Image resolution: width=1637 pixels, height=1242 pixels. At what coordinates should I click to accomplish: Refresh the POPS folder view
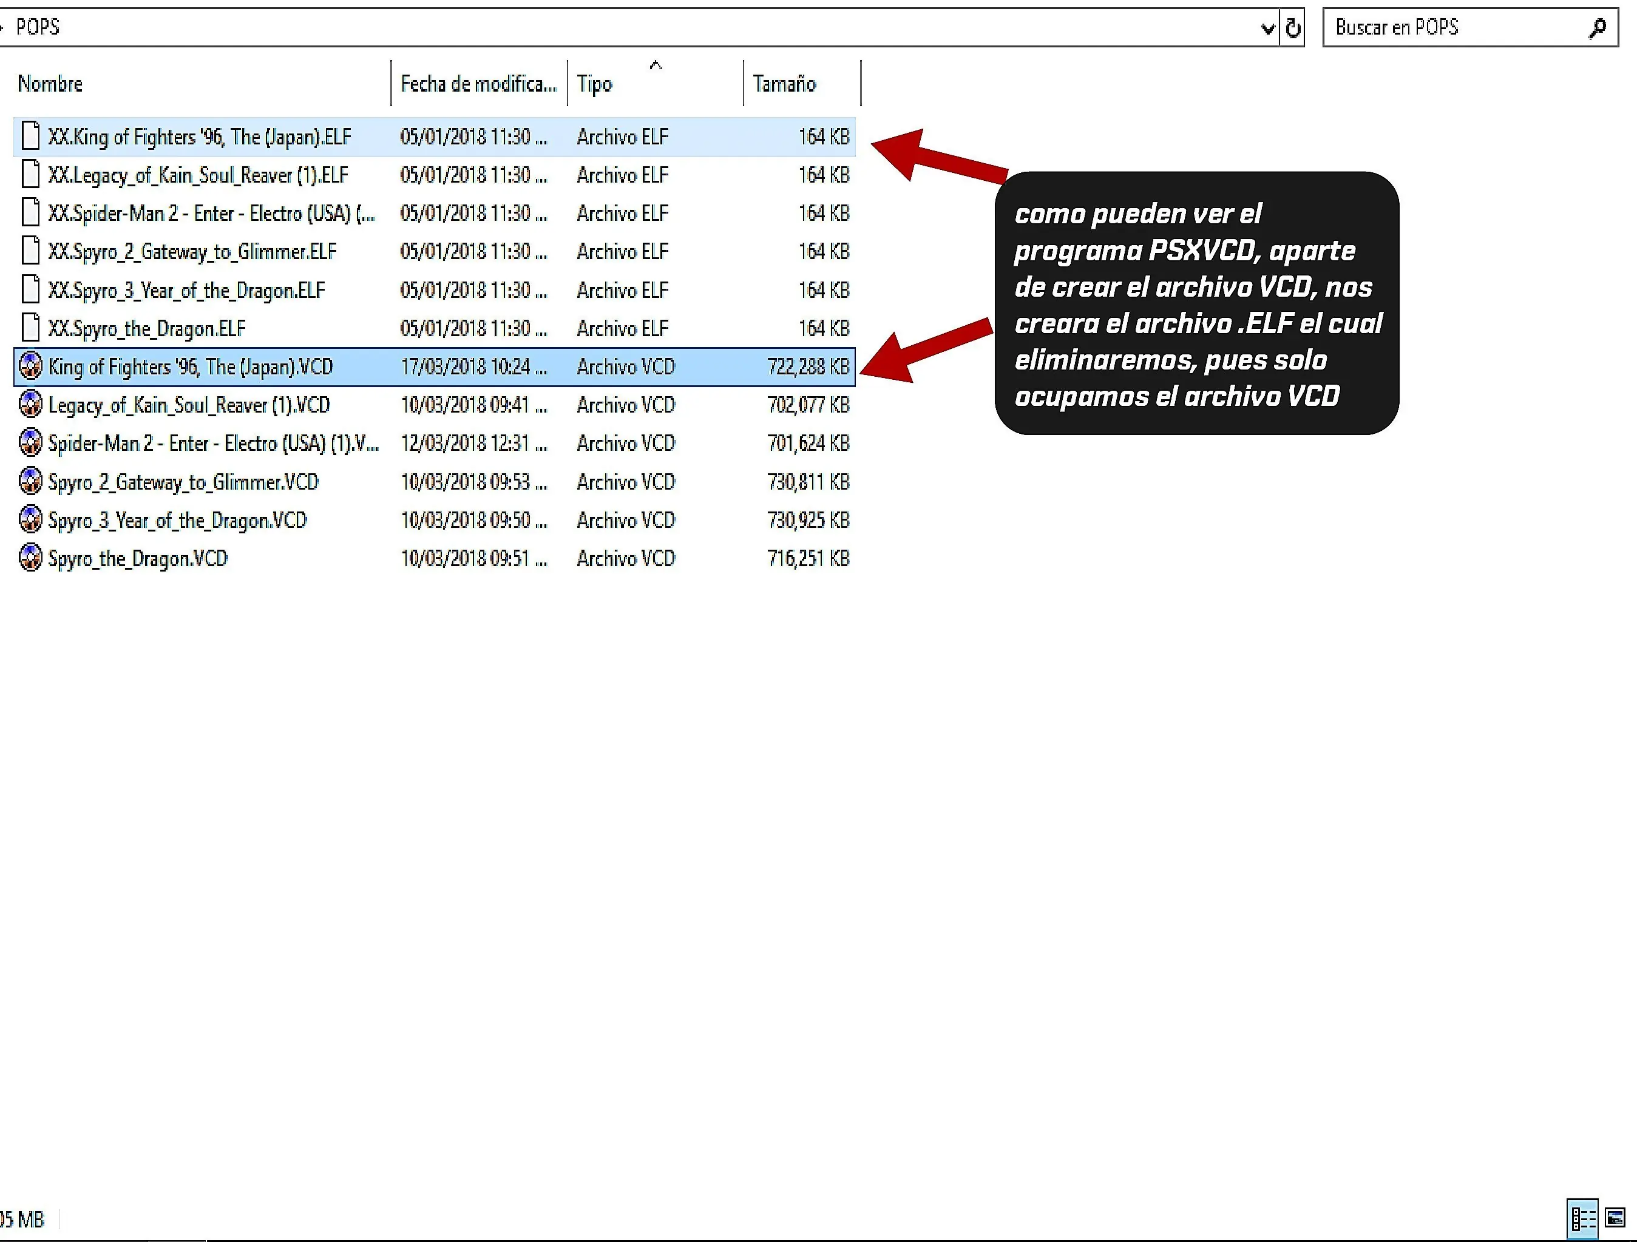[1292, 28]
